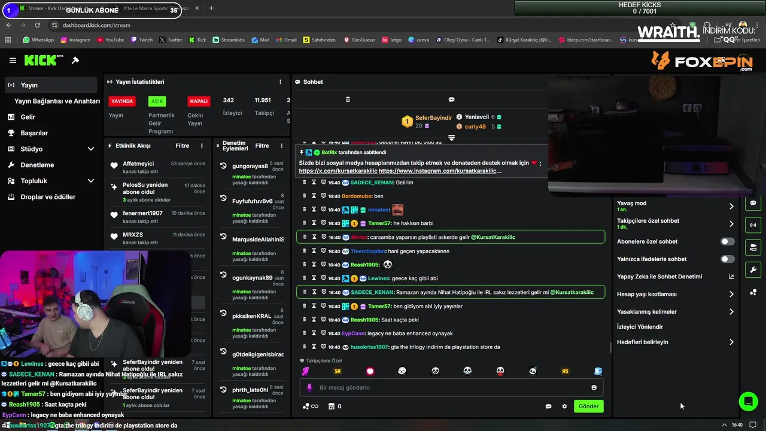Click İzleyici Yönlendir option

pos(640,327)
